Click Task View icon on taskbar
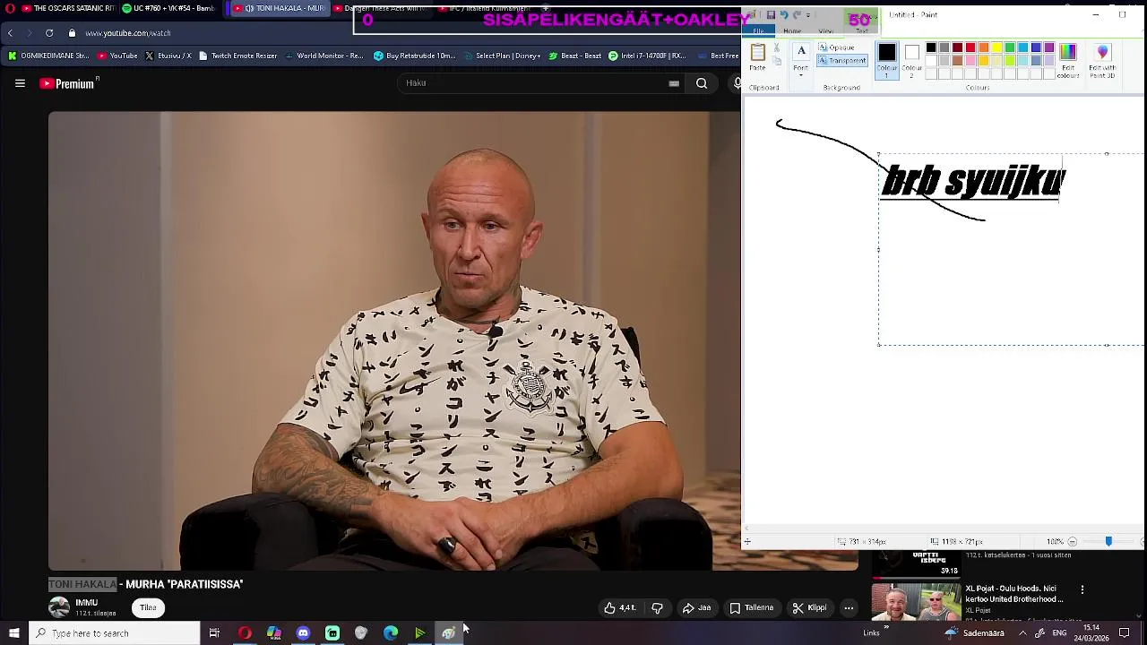The image size is (1147, 645). [214, 633]
